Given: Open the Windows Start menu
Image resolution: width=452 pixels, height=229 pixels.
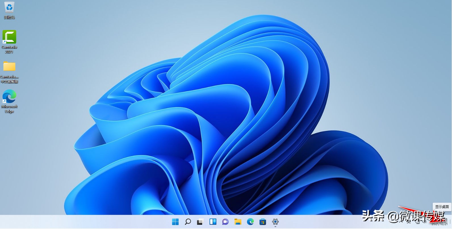Looking at the screenshot, I should pyautogui.click(x=175, y=222).
